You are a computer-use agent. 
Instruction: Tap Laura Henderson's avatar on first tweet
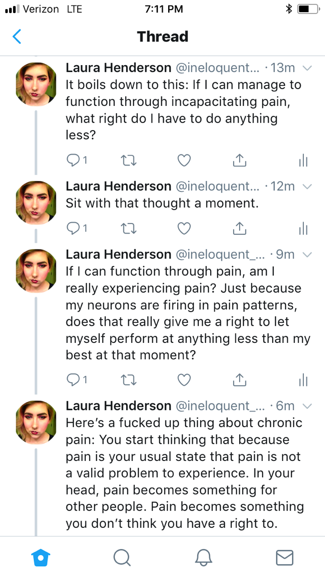[x=36, y=84]
